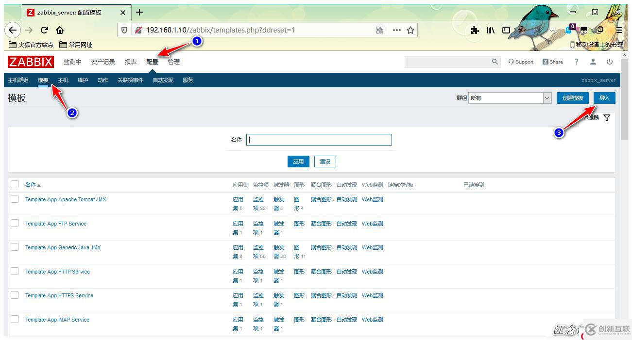Bookmark this page with the star icon
Screen dimensions: 632x340
click(x=410, y=30)
